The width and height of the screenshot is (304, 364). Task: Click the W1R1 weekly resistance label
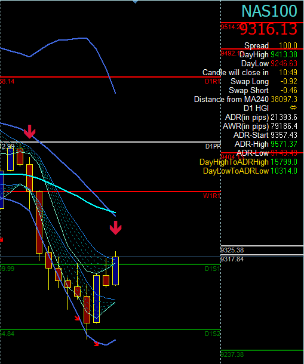point(211,196)
